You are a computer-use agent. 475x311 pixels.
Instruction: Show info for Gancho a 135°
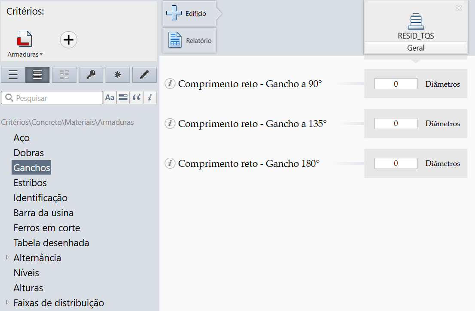[x=170, y=124]
